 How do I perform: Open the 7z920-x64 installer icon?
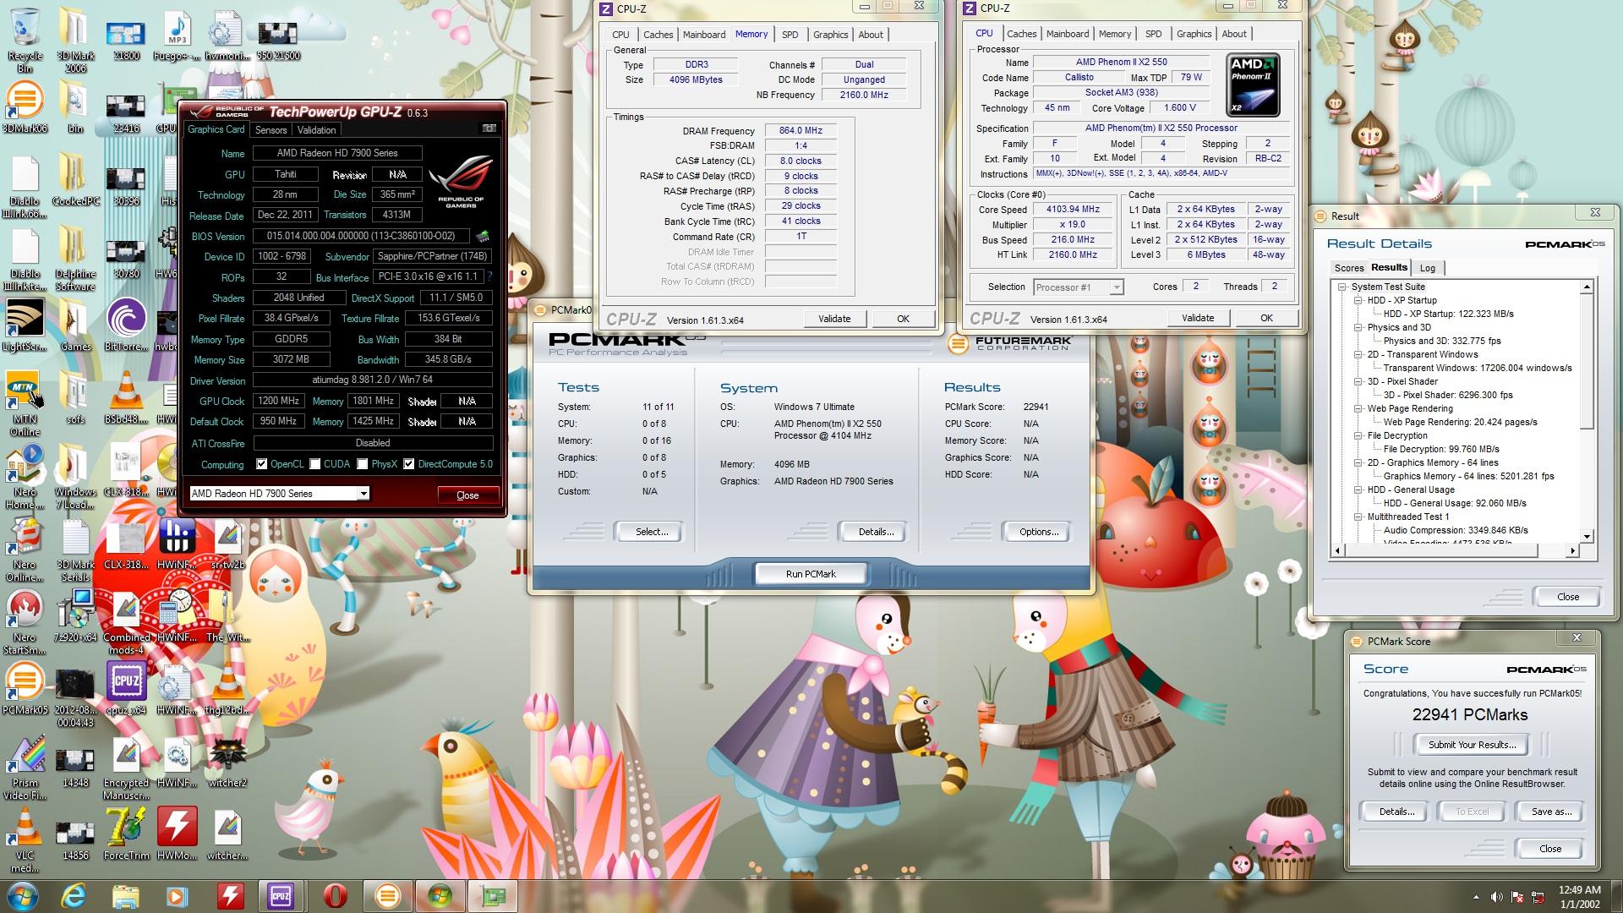tap(75, 616)
